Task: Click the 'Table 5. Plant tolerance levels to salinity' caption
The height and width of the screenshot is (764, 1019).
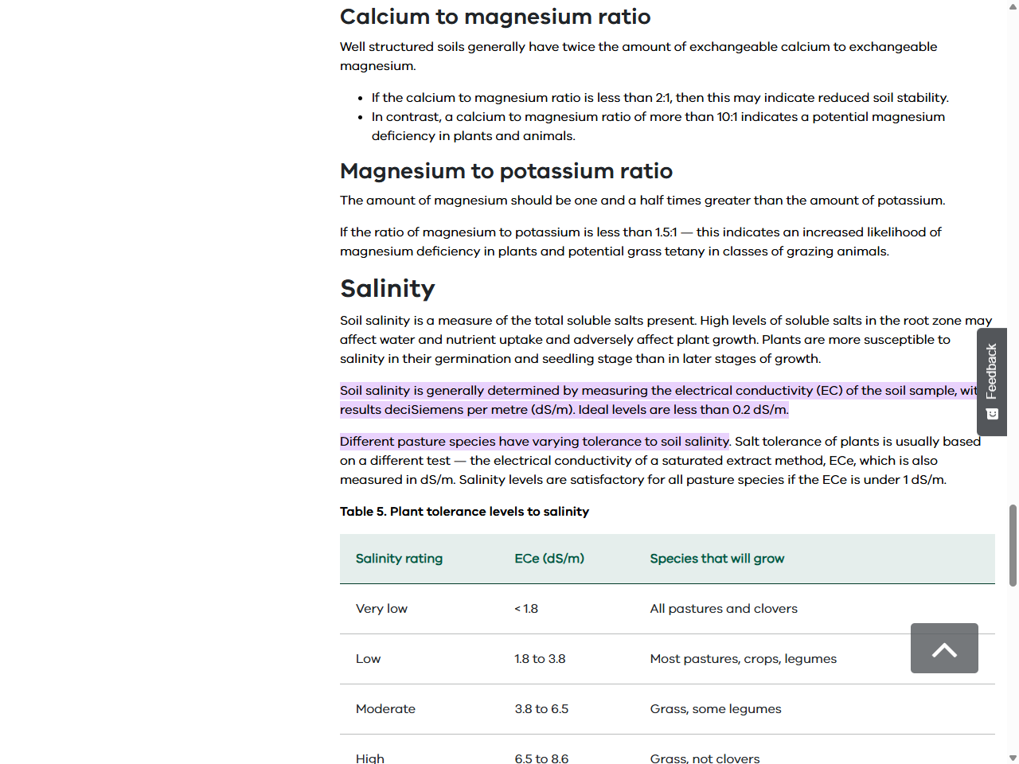Action: click(464, 512)
